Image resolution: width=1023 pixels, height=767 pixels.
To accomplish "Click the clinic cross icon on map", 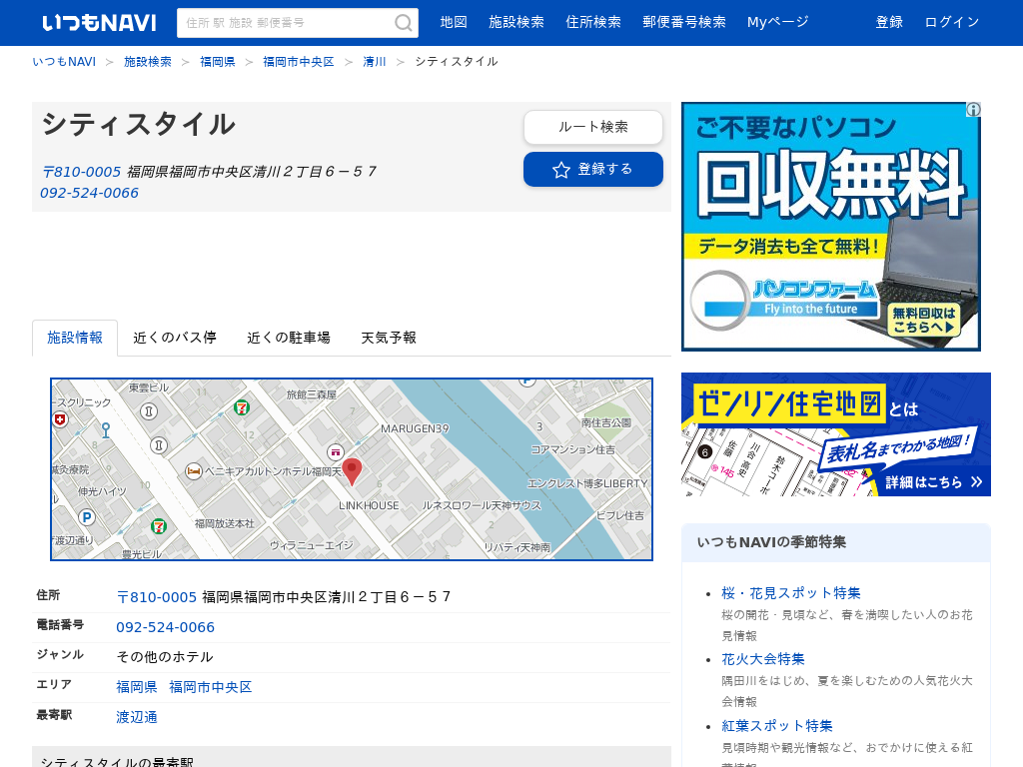I will (59, 419).
